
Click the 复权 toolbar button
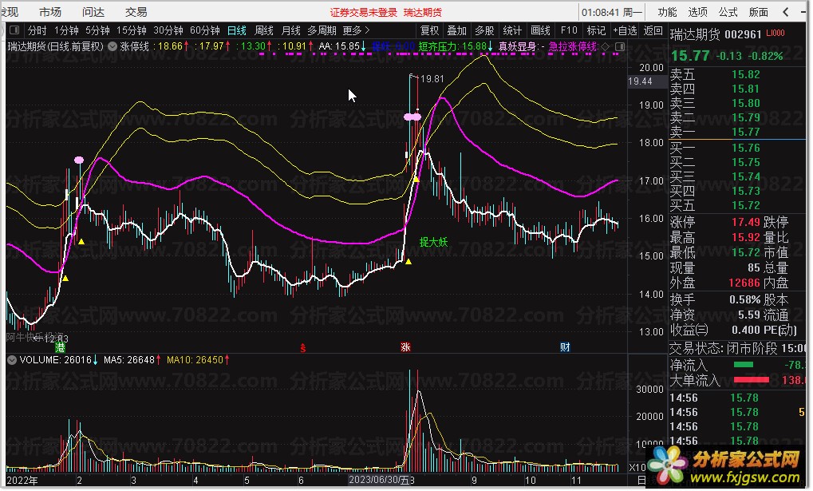pos(429,30)
